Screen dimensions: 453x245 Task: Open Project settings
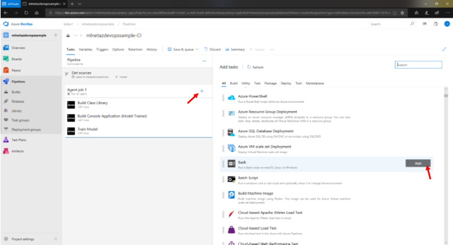(22, 239)
